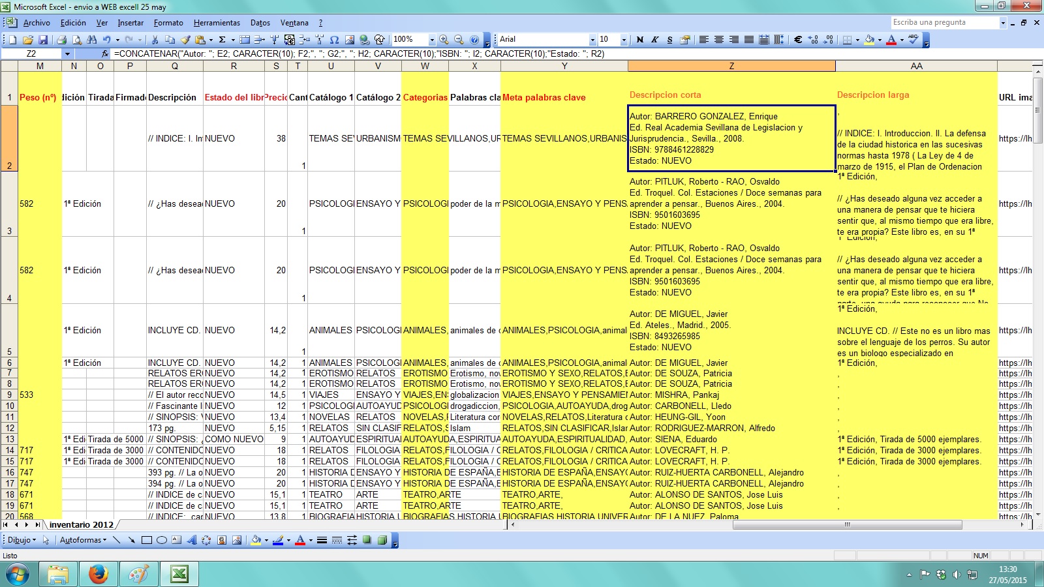Open the Arial font name dropdown
Screen dimensions: 1044x587
click(x=592, y=40)
